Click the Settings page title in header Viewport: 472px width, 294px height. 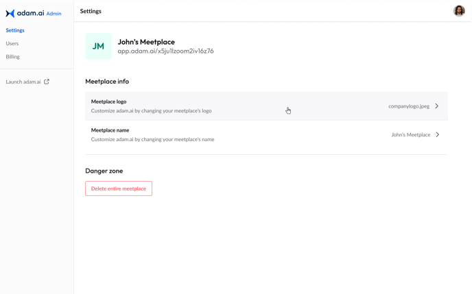(x=91, y=11)
